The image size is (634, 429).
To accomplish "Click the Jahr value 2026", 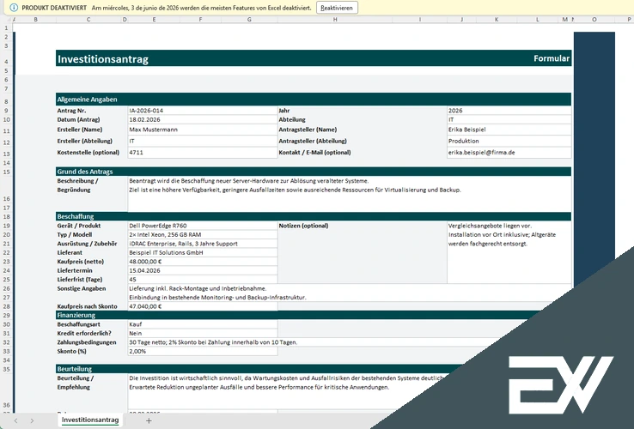I will pyautogui.click(x=509, y=111).
